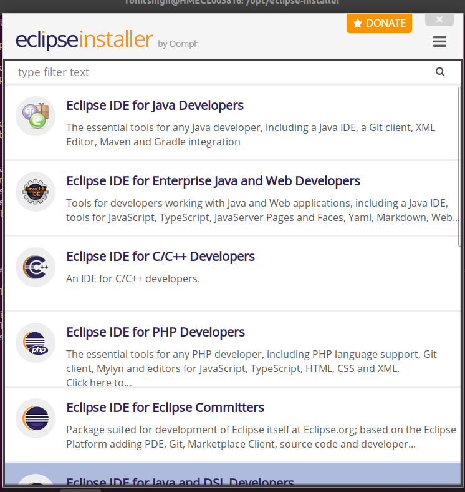465x492 pixels.
Task: Select the Java Developers package icon
Action: click(x=36, y=116)
